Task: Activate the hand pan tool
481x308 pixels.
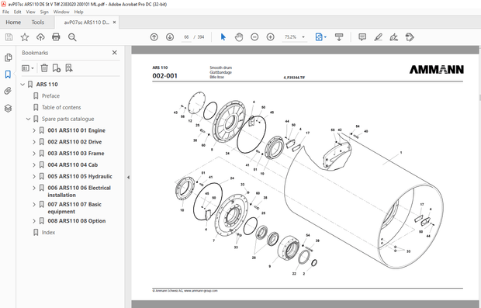Action: (239, 37)
